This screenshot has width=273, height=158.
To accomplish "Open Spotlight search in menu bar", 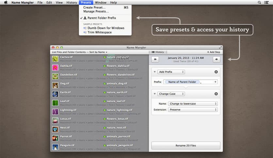I will point(259,2).
